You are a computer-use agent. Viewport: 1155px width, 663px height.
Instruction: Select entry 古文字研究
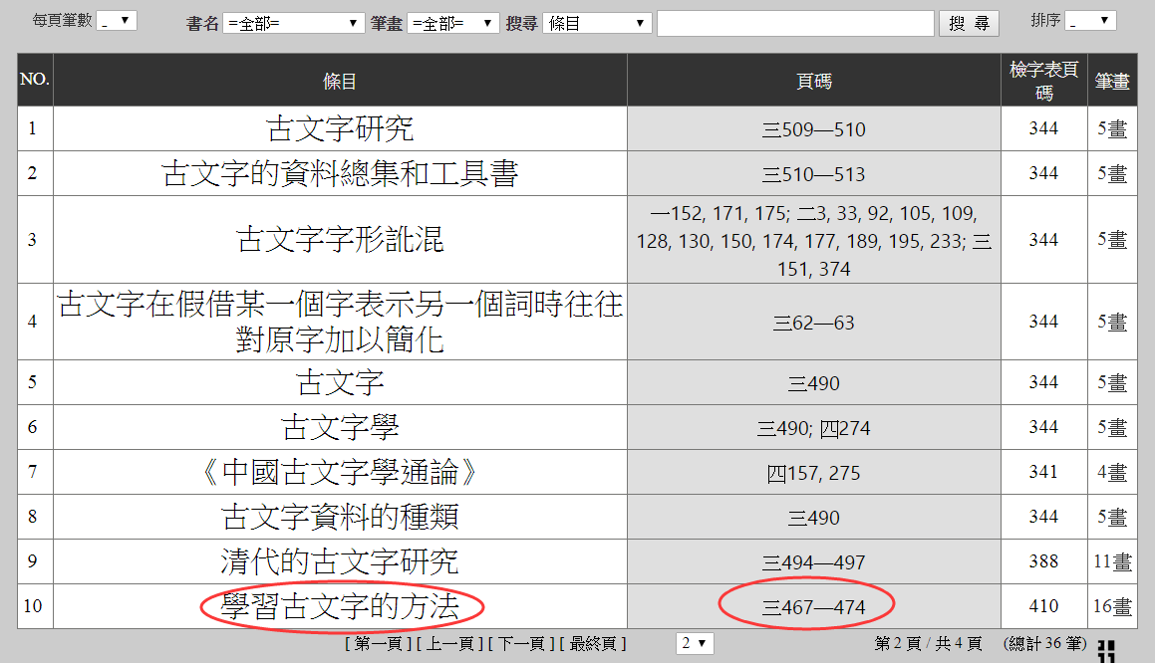[x=340, y=128]
